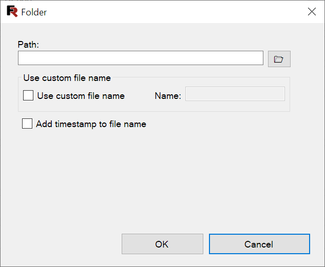Click the blank area left of the OK button

coord(62,244)
